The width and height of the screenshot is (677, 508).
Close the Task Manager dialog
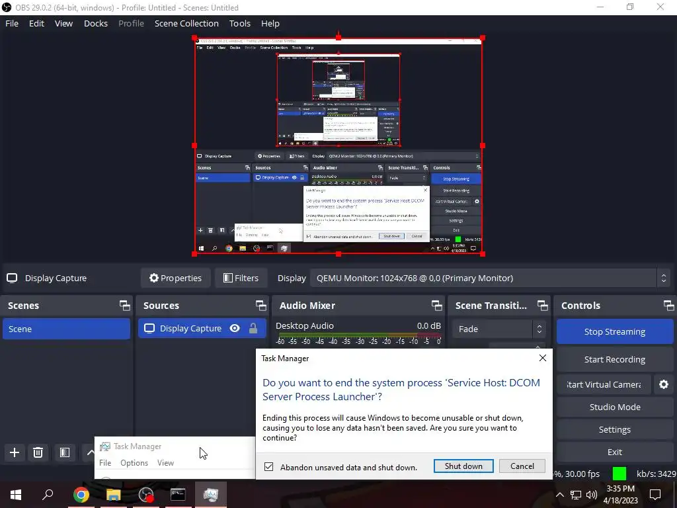click(x=543, y=358)
